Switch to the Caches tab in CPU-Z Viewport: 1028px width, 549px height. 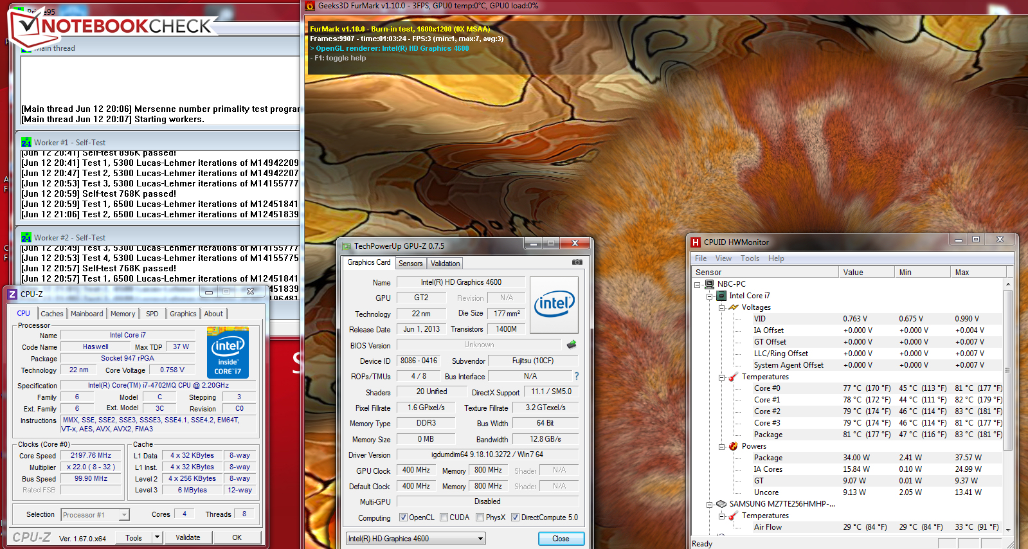pos(52,314)
